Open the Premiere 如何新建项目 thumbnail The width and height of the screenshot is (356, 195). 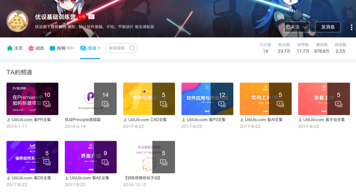coord(33,99)
